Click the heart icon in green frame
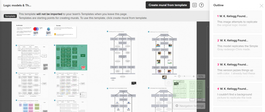 pyautogui.click(x=83, y=67)
